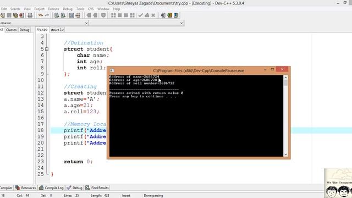Screen dimensions: 352x198
Task: Click the Replace magnifier toolbar icon
Action: (x=63, y=15)
